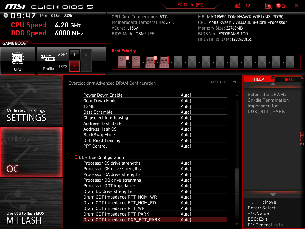Open the Power Down Enable [Auto] value
This screenshot has width=305, height=229.
185,95
